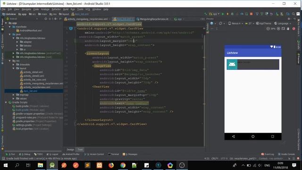Open the TODO tool window
Image resolution: width=302 pixels, height=170 pixels.
click(x=38, y=154)
